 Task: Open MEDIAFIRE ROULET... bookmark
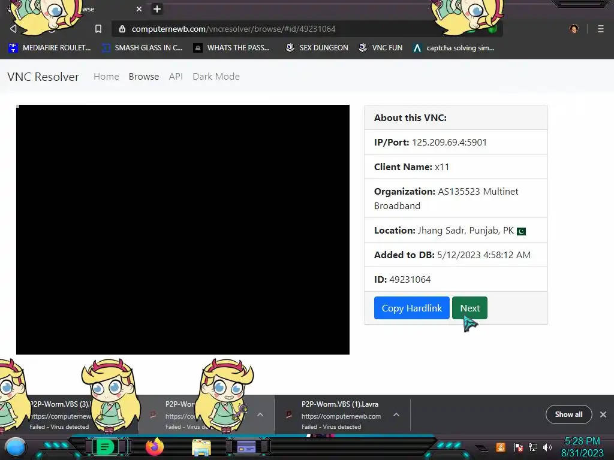(x=50, y=48)
